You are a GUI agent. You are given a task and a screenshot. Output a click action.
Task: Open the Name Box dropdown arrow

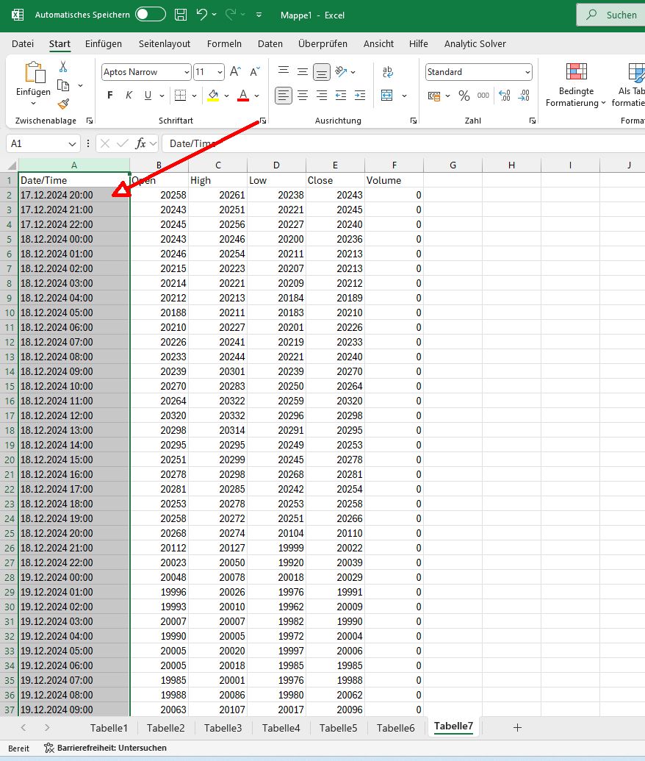point(72,143)
